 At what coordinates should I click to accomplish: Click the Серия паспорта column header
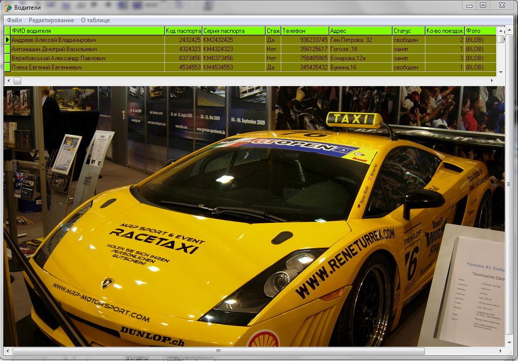(x=234, y=31)
